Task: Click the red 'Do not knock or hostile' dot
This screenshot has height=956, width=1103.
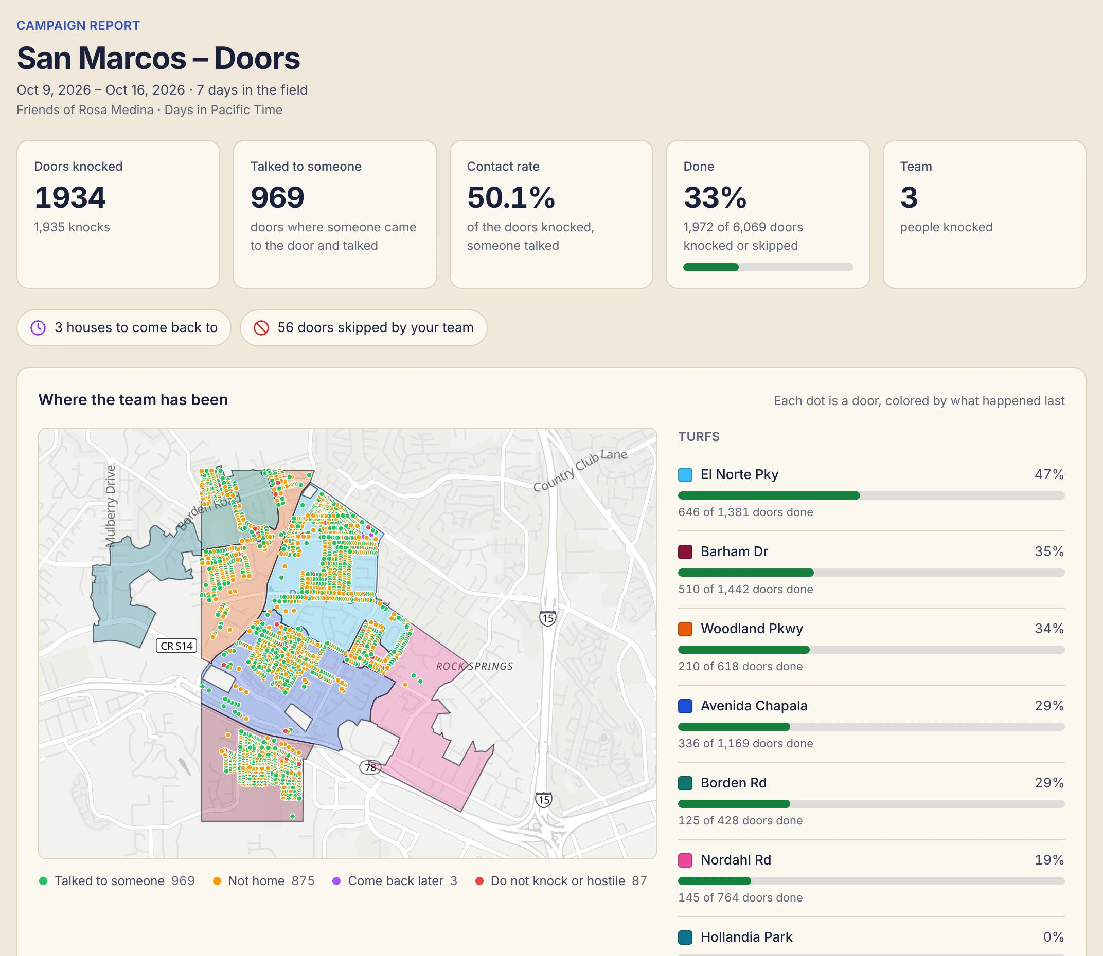Action: click(x=479, y=881)
